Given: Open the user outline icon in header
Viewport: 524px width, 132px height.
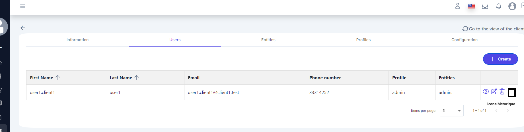Looking at the screenshot, I should (457, 6).
